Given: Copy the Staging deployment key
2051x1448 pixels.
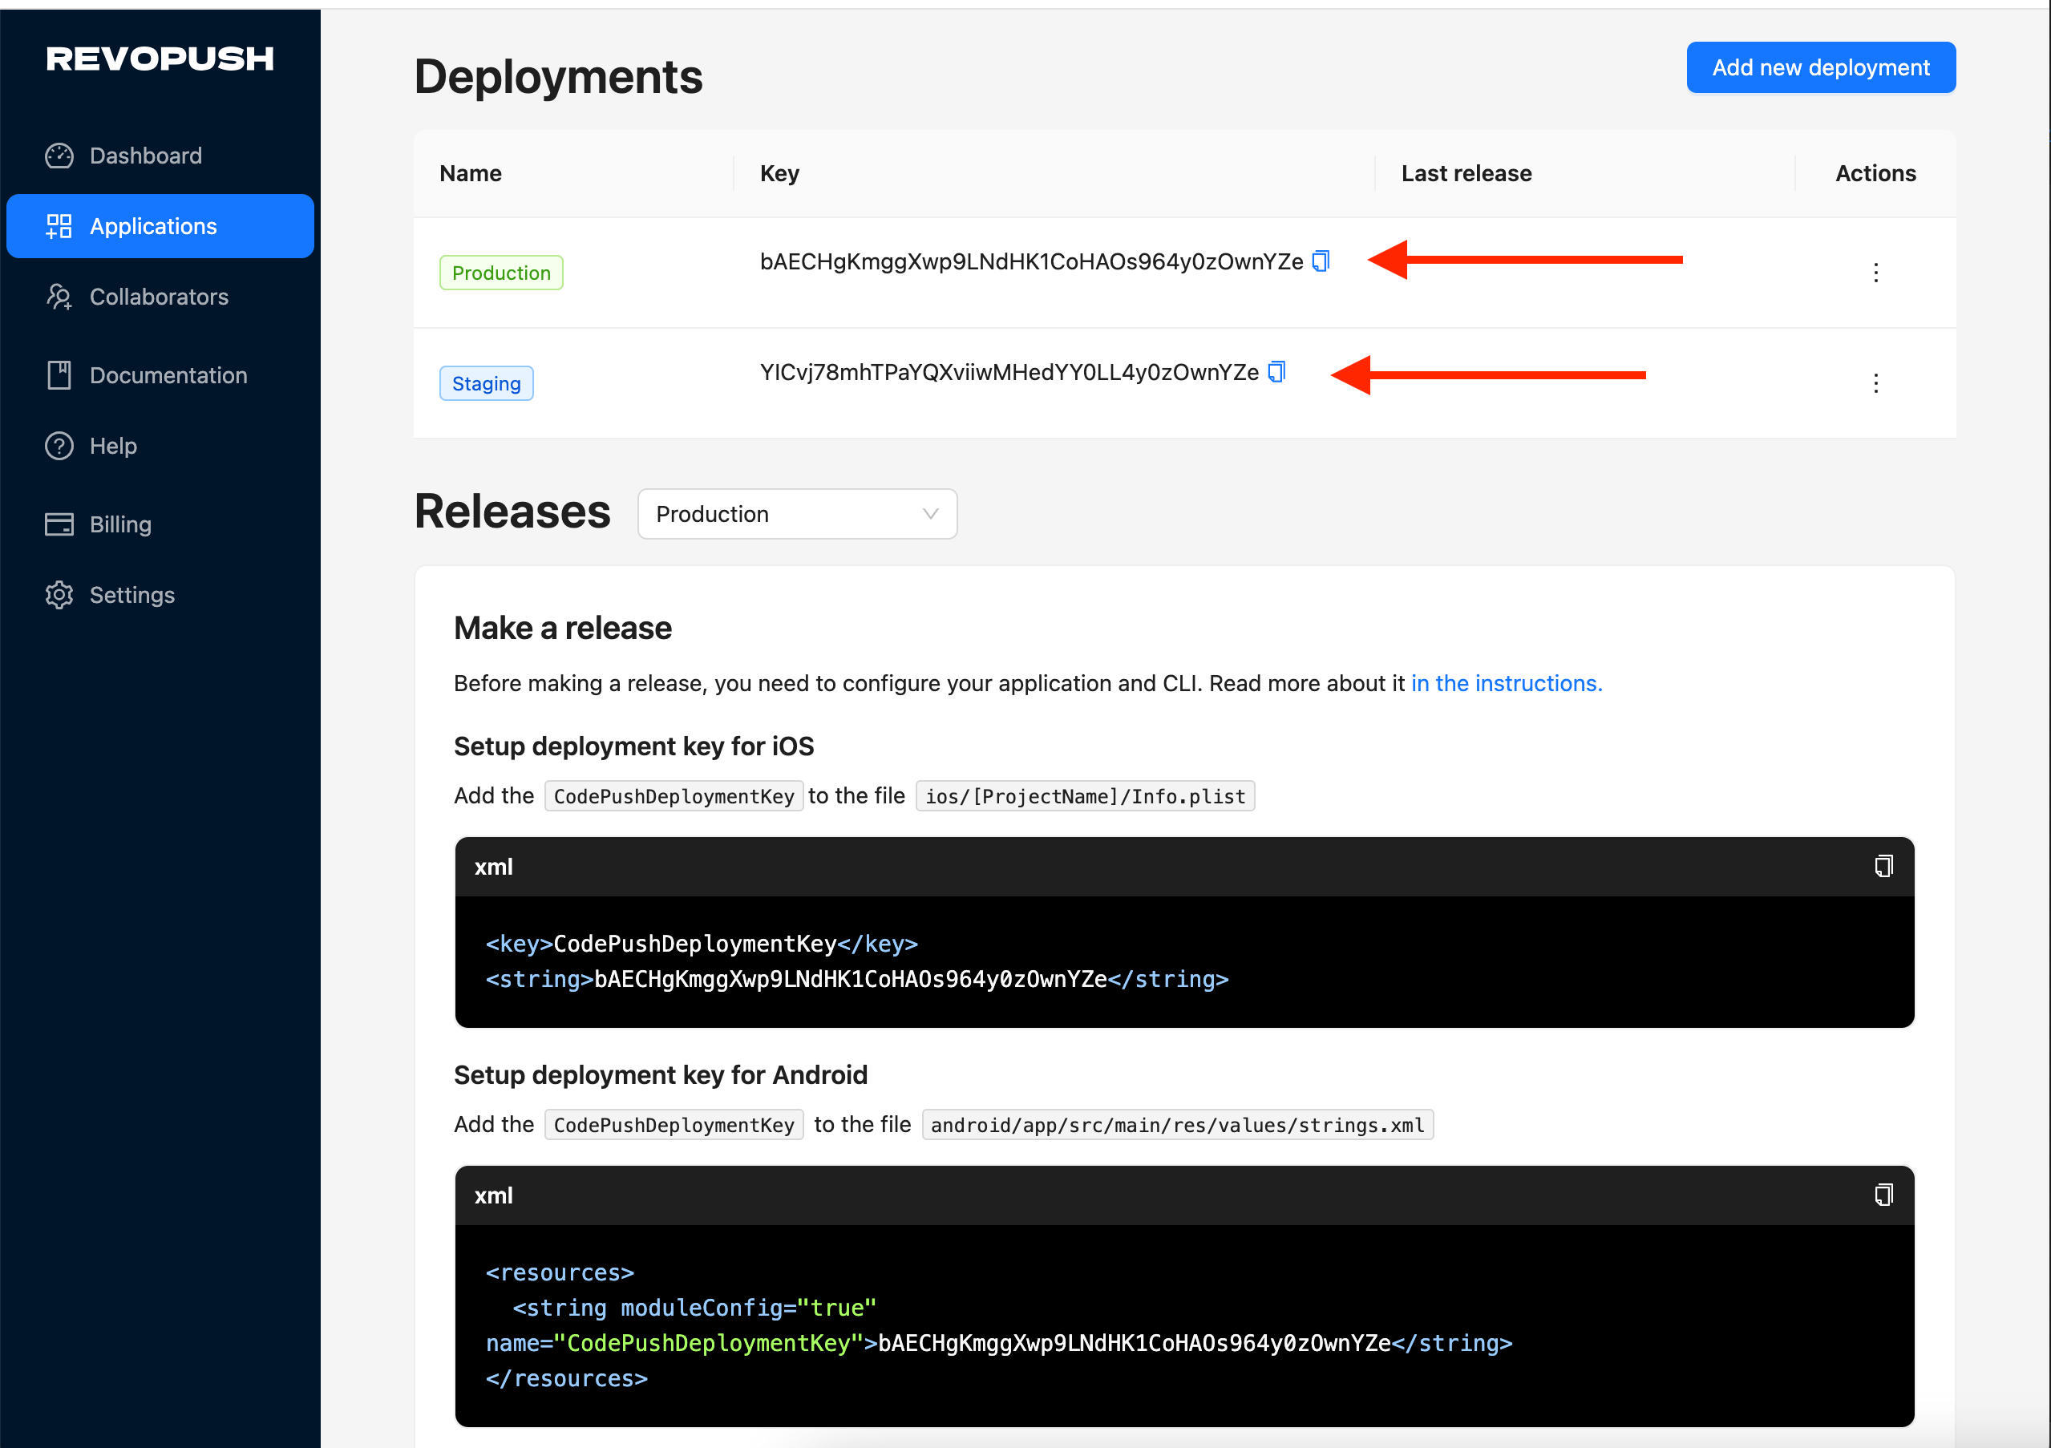Looking at the screenshot, I should 1276,371.
